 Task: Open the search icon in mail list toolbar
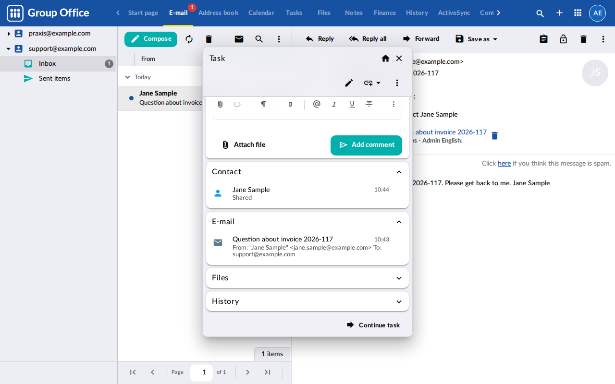point(259,39)
